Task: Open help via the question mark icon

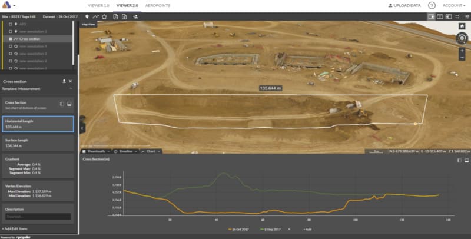Action: (432, 5)
